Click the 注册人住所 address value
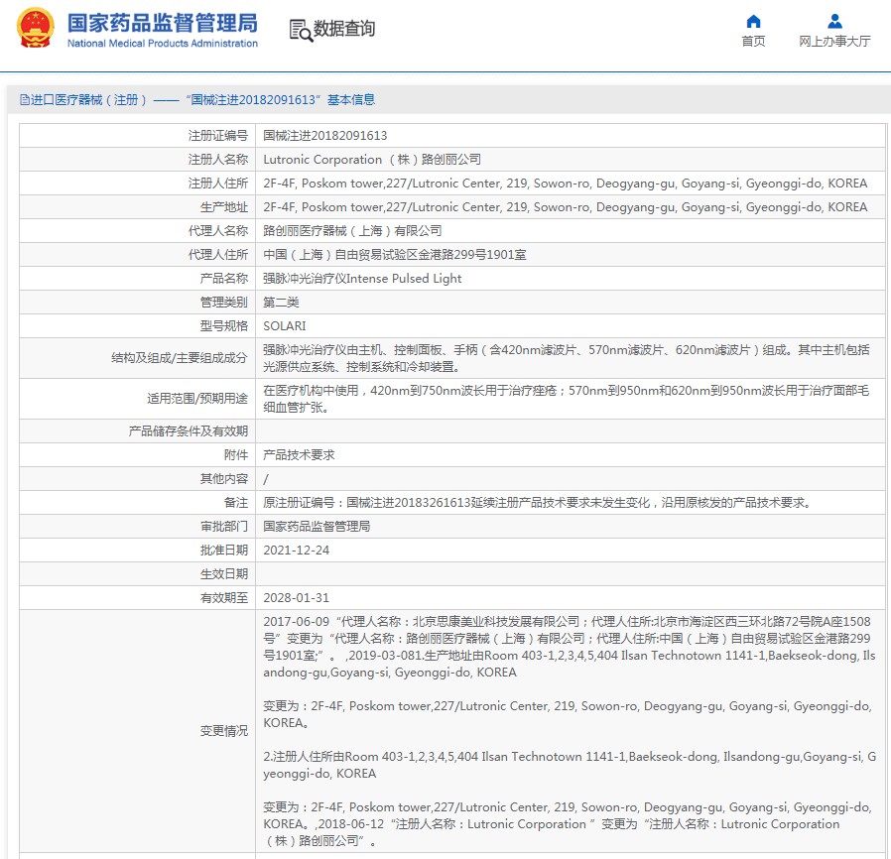 [x=566, y=184]
